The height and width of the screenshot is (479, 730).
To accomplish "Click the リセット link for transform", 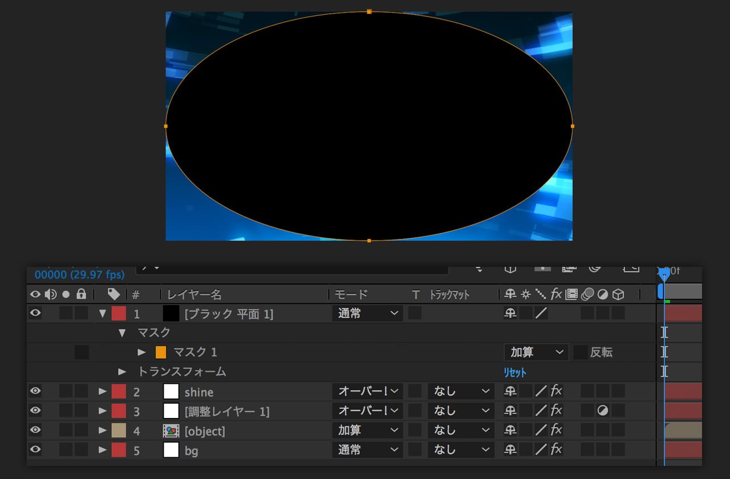I will click(x=514, y=372).
